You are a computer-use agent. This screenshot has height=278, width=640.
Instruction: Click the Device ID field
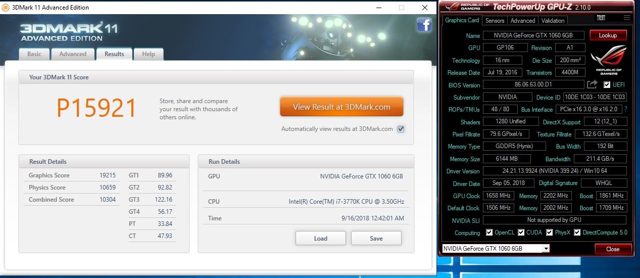pos(595,97)
